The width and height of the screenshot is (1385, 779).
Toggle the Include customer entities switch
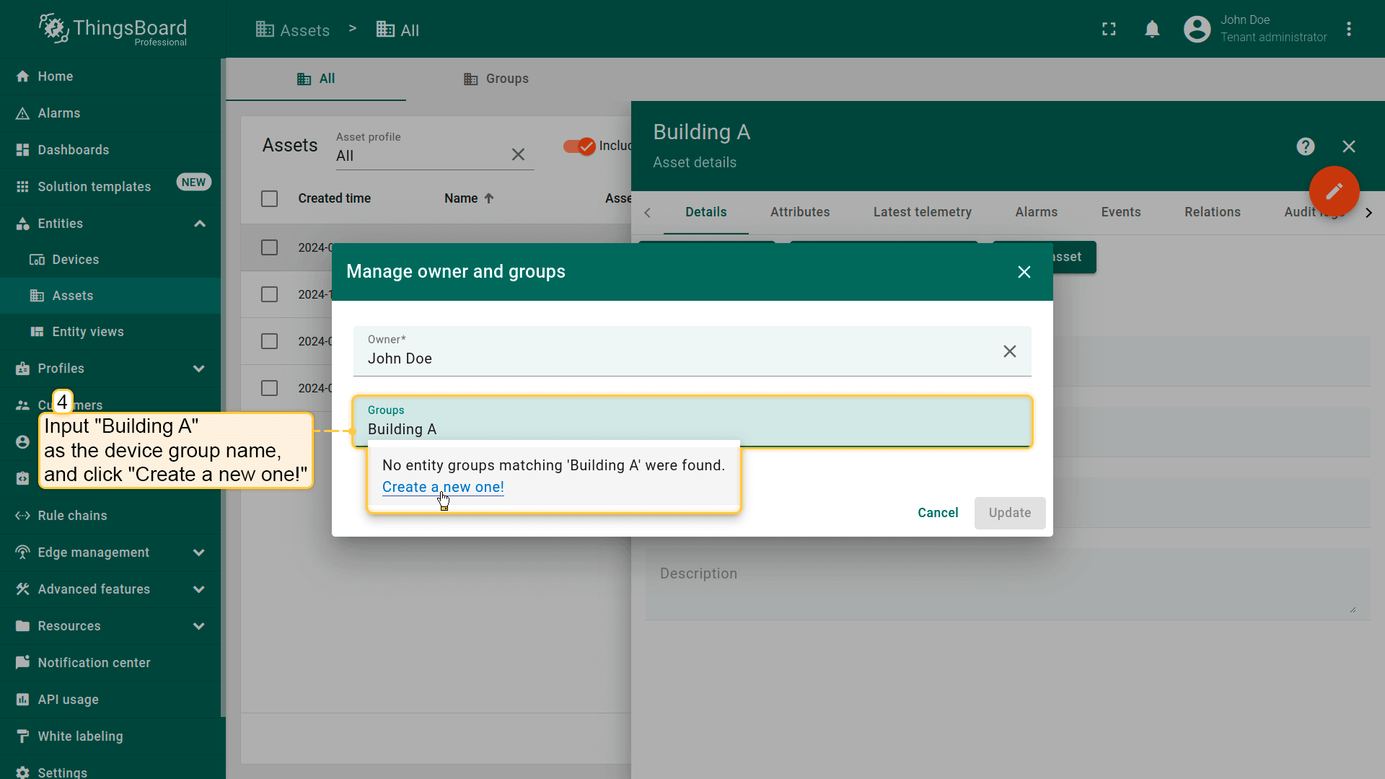[579, 146]
